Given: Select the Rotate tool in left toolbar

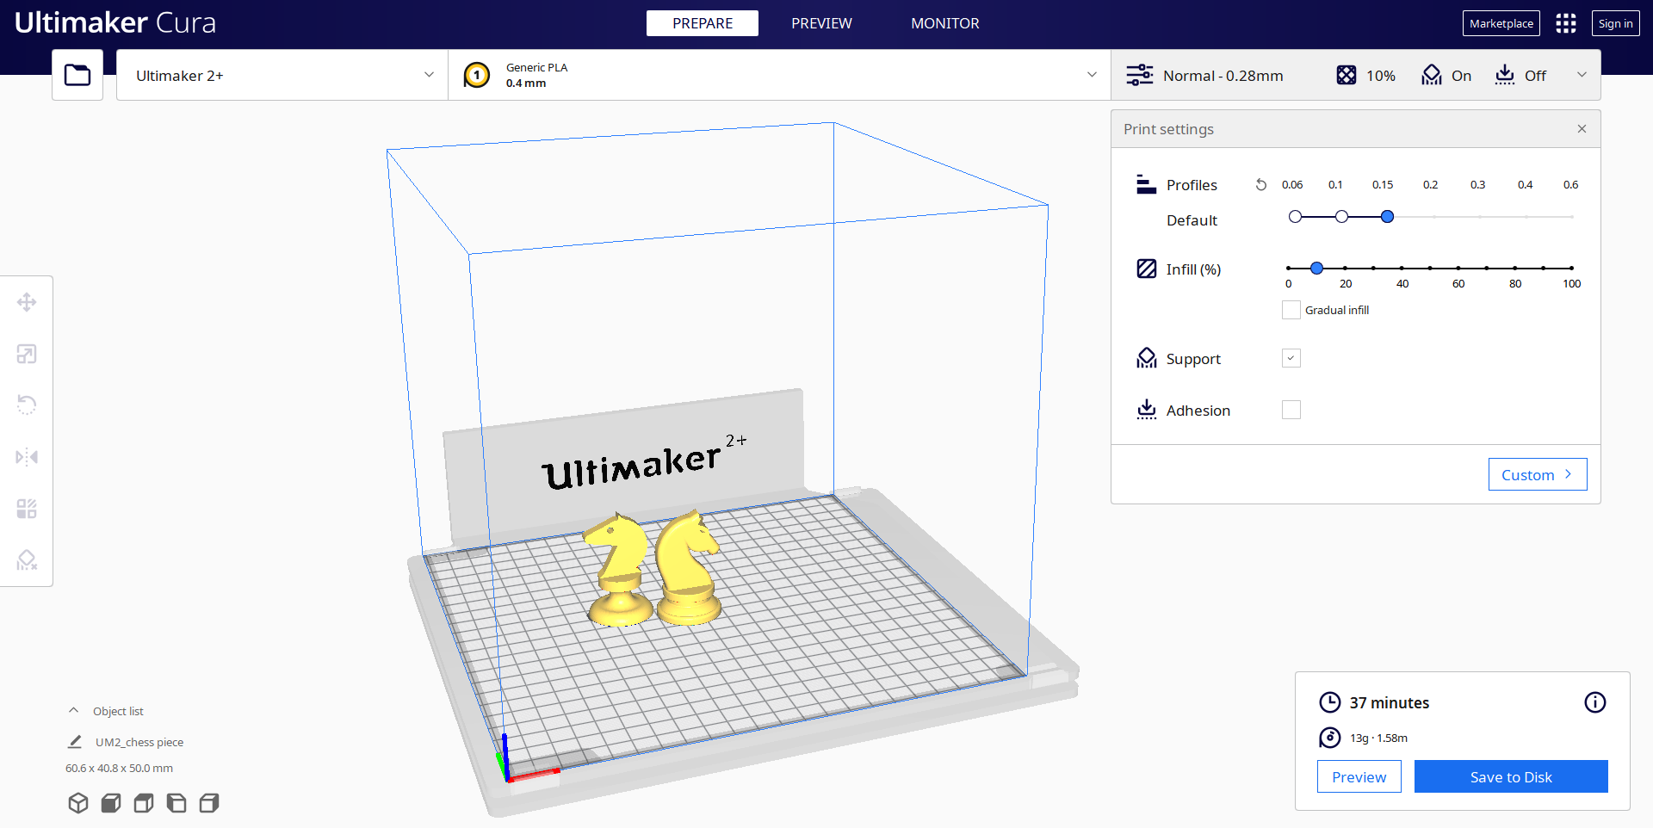Looking at the screenshot, I should point(27,405).
